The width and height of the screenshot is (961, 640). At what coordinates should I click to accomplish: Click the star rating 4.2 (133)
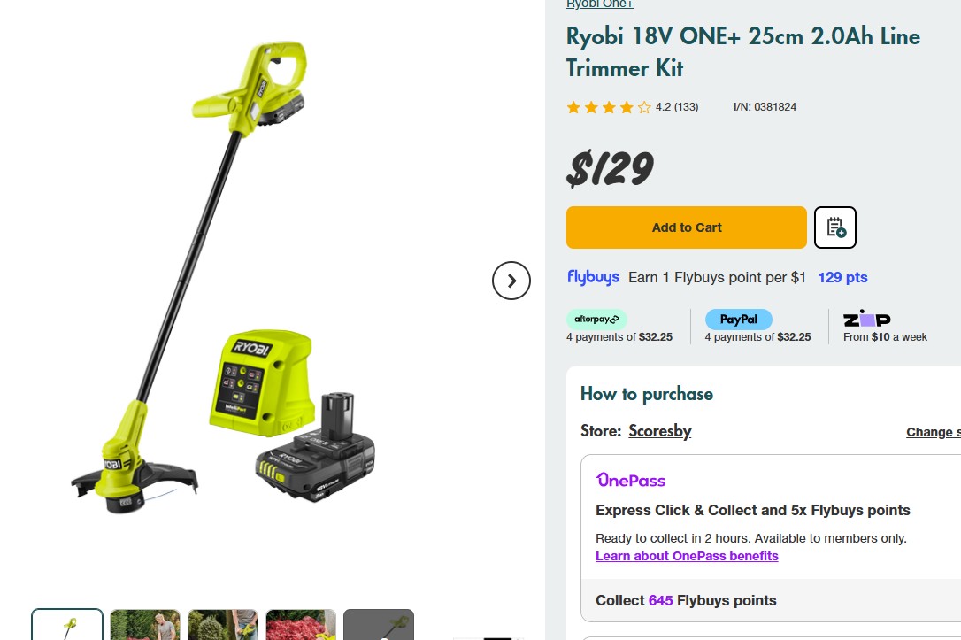tap(633, 107)
